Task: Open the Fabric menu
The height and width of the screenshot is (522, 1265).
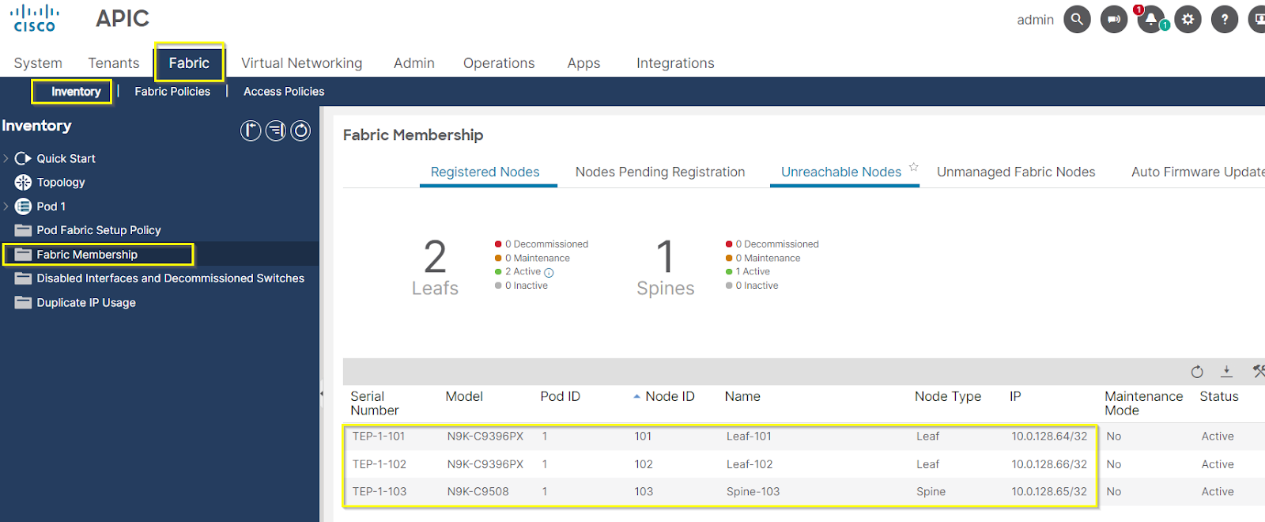Action: [189, 62]
